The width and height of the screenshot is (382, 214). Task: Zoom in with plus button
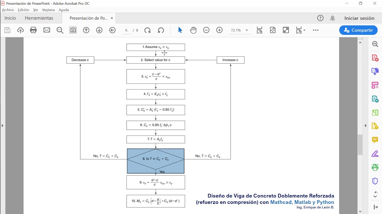(219, 30)
